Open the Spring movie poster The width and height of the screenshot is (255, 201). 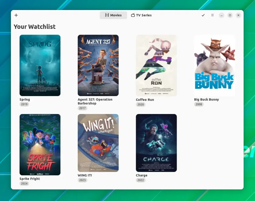[40, 65]
